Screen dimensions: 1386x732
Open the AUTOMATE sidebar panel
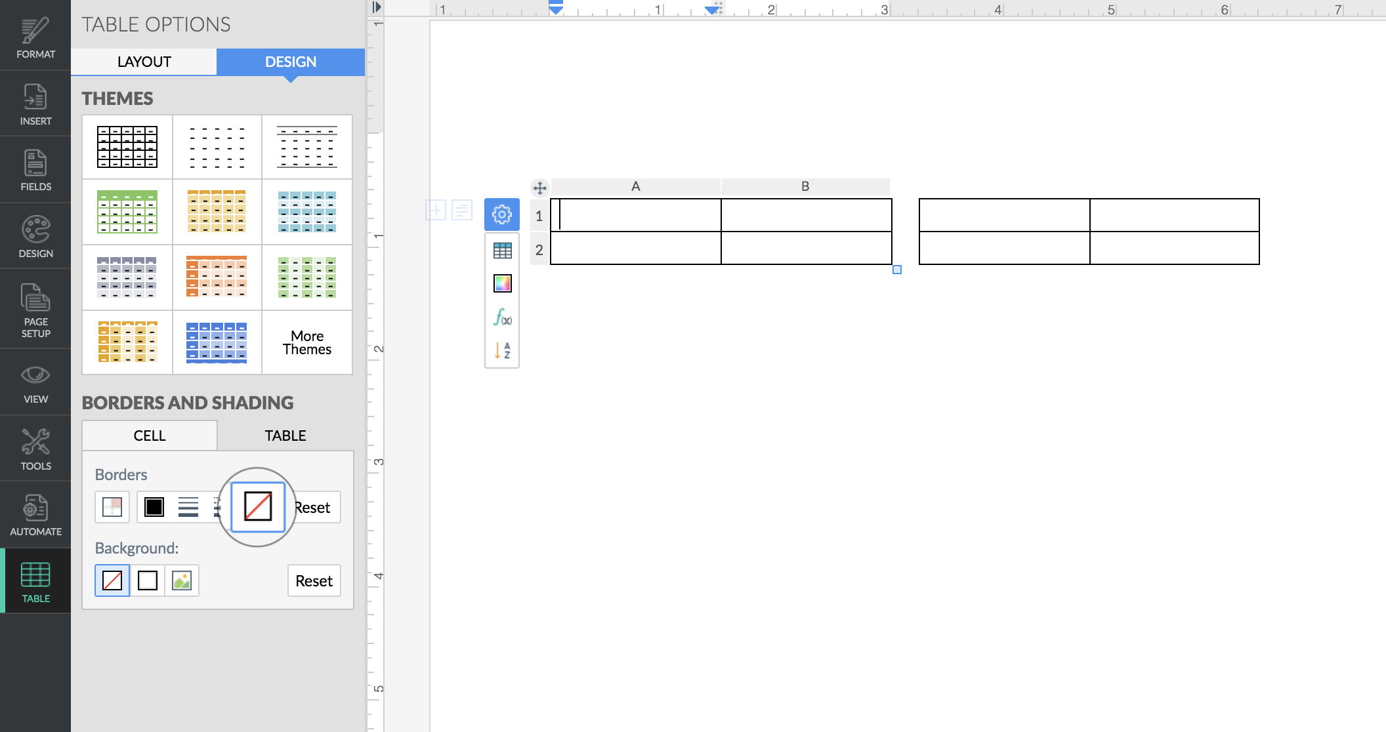(x=35, y=515)
